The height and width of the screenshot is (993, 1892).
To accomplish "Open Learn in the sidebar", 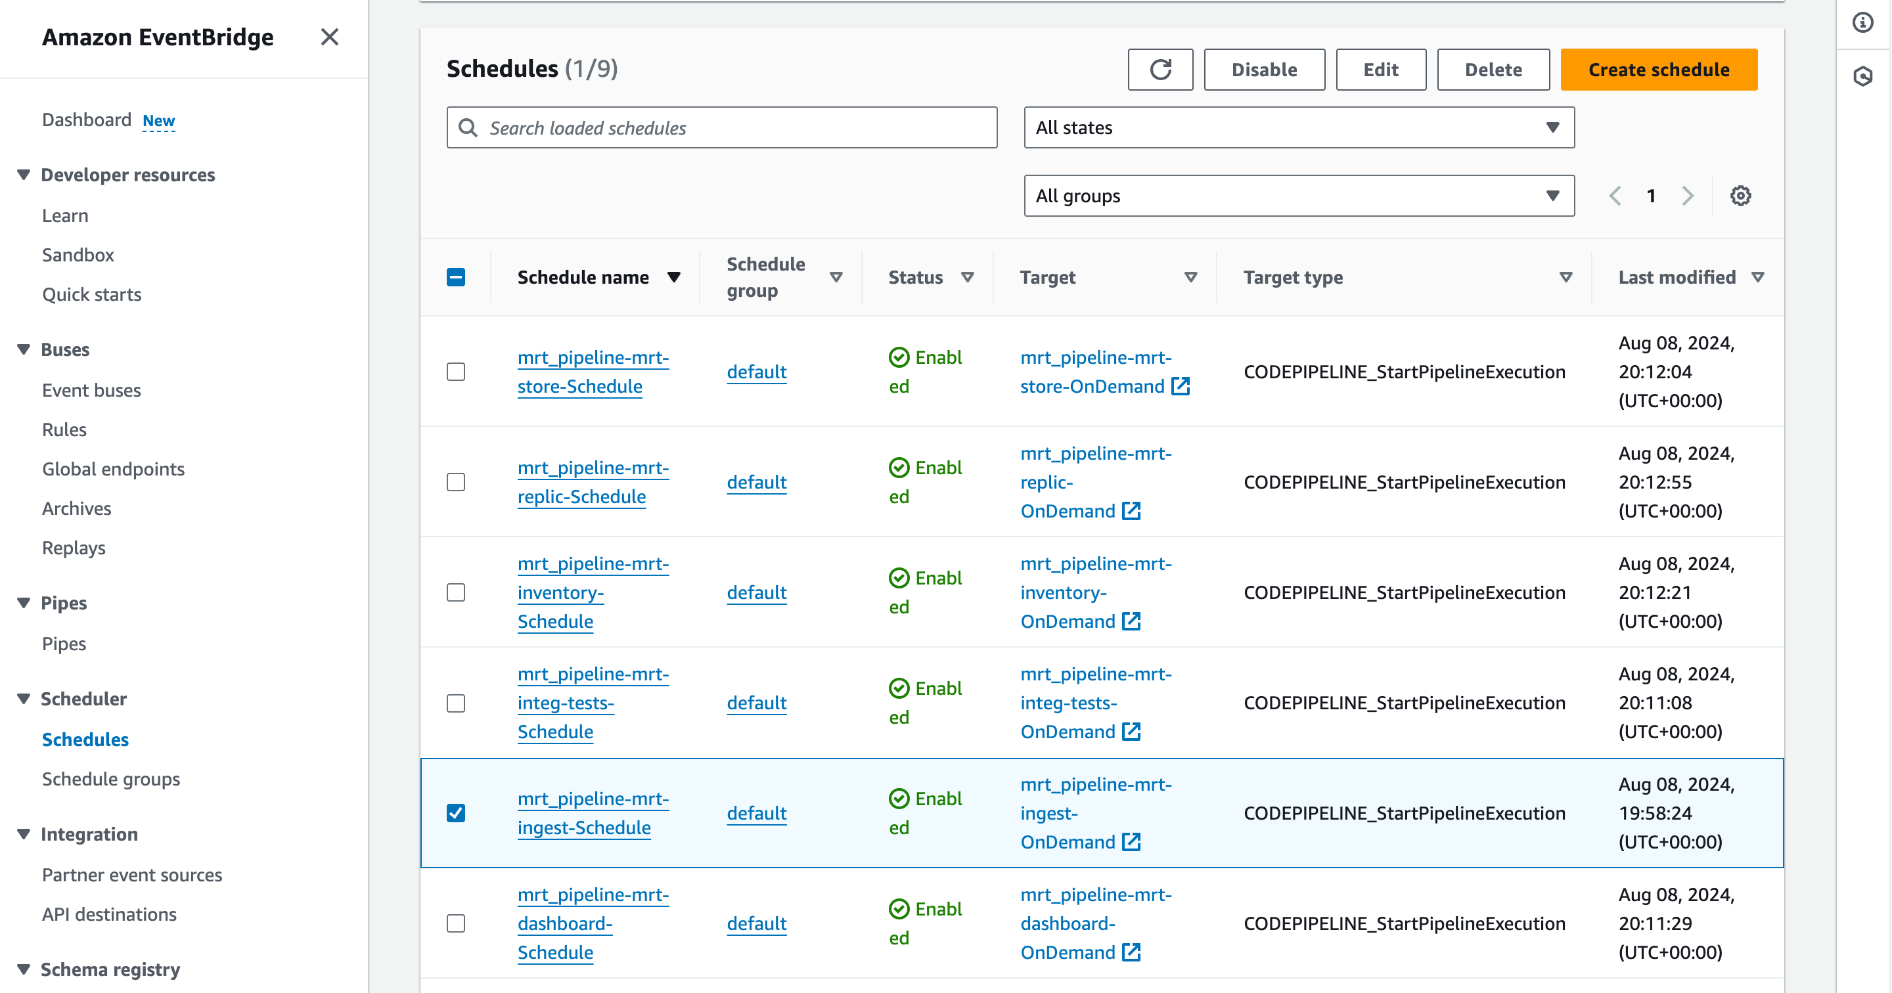I will point(64,216).
